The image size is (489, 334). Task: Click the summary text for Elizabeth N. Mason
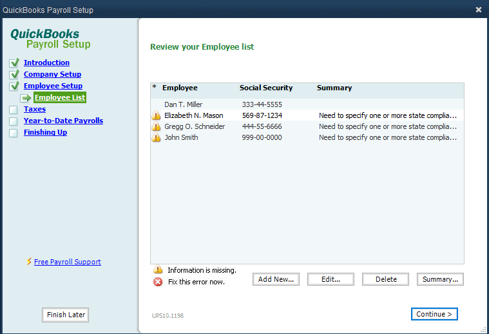pos(388,115)
